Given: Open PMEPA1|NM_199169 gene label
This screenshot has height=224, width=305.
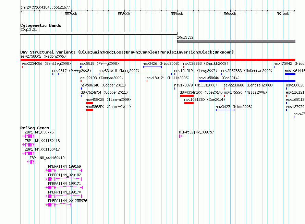Looking at the screenshot, I should [x=64, y=166].
